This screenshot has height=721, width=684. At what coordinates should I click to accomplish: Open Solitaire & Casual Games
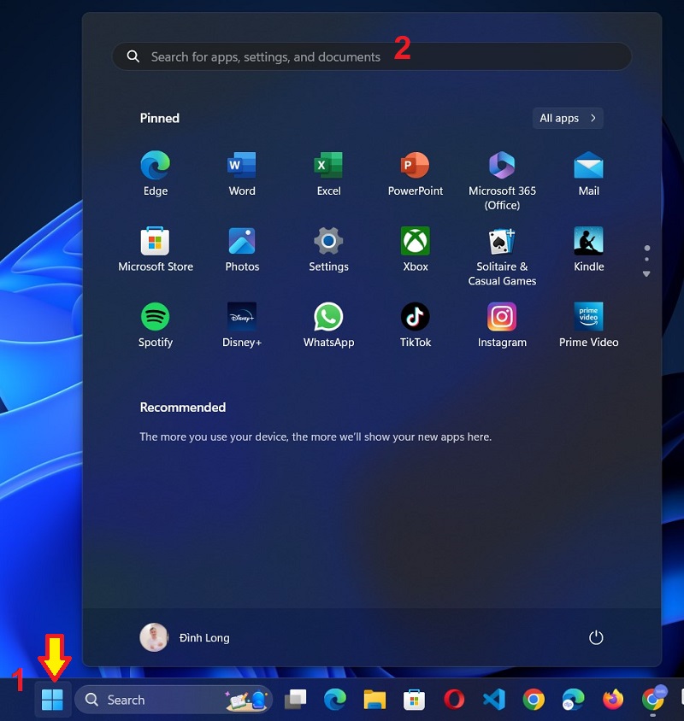tap(502, 256)
